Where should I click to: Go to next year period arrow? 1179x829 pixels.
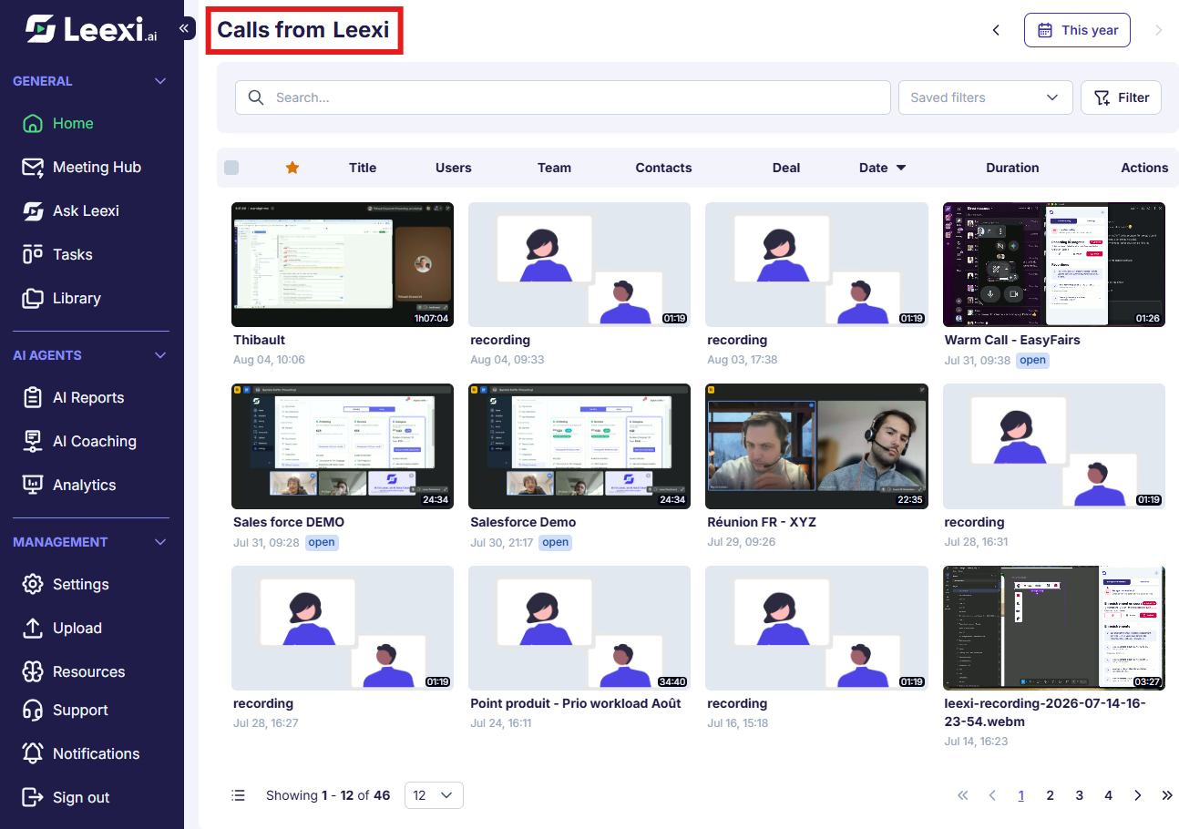[1159, 30]
